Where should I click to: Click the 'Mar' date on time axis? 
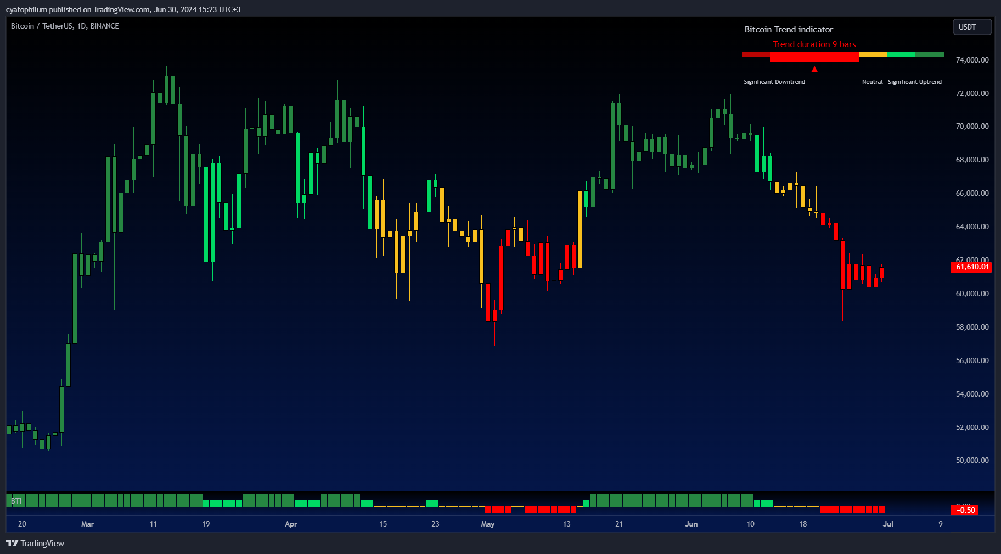click(x=87, y=524)
